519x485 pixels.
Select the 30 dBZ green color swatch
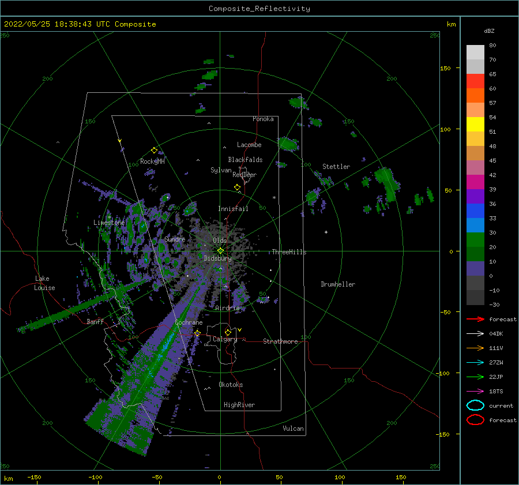click(x=475, y=239)
